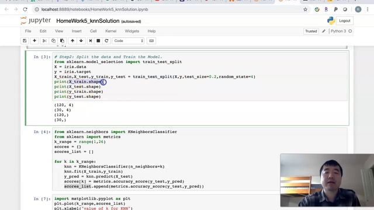Screen dimensions: 374x210
Task: Click the line 'from sklearn import metrics'
Action: point(87,137)
